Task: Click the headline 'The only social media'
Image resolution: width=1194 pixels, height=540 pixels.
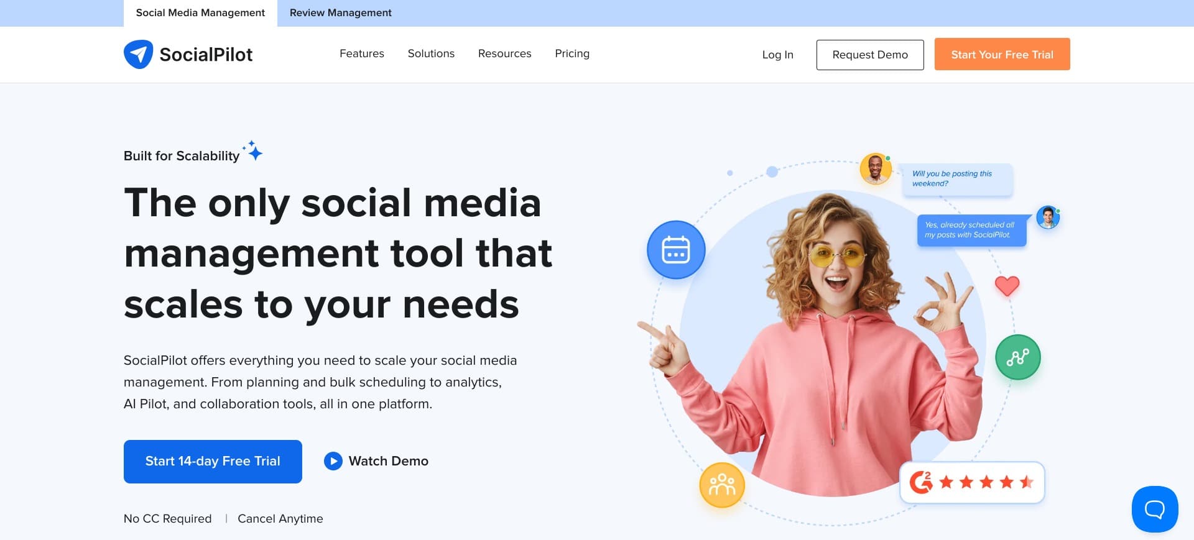Action: [x=333, y=203]
